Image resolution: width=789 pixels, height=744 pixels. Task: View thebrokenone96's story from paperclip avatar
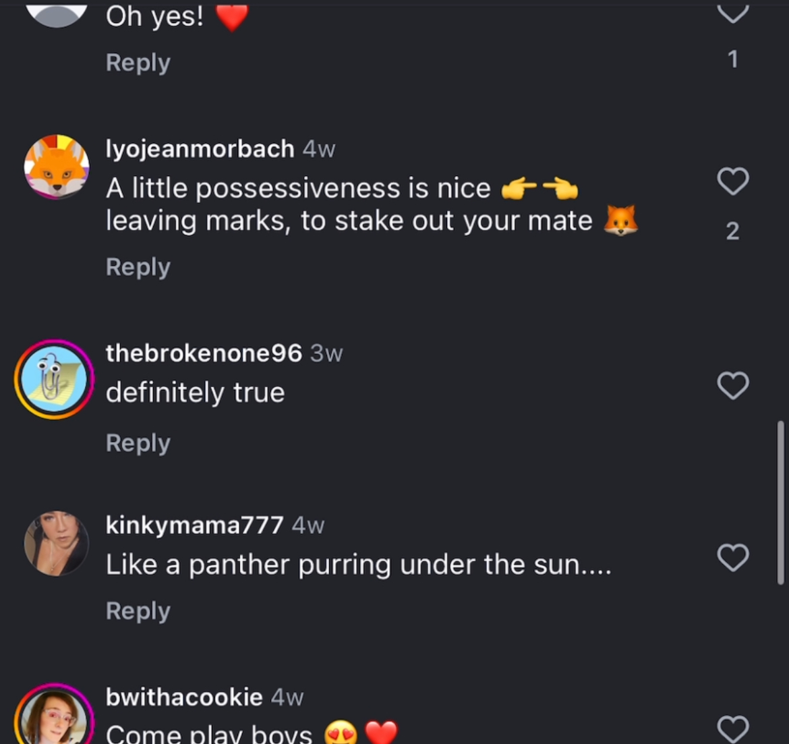(55, 380)
